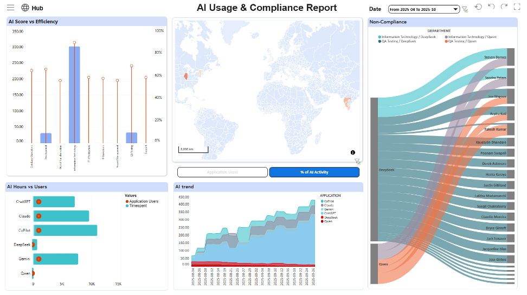
Task: Click the CoPilot legend color in AI trend
Action: [322, 201]
